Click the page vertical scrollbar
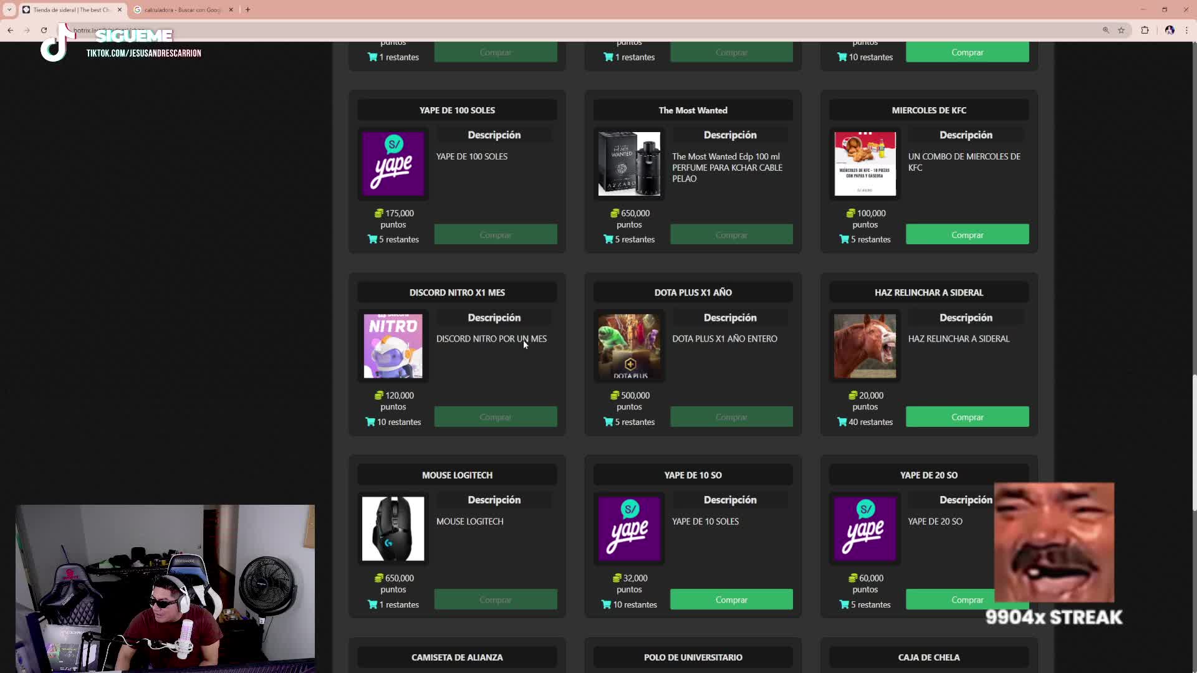Screen dimensions: 1197x673 [1194, 442]
